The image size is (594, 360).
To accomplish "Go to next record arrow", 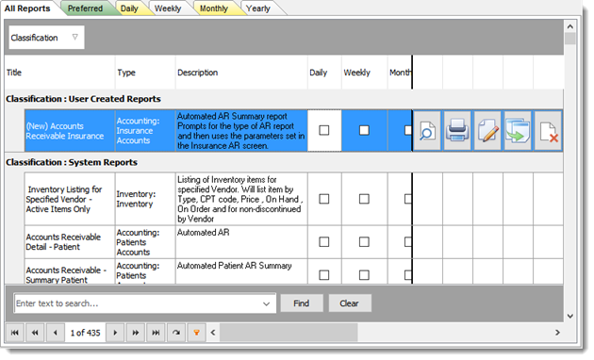I will click(x=115, y=333).
